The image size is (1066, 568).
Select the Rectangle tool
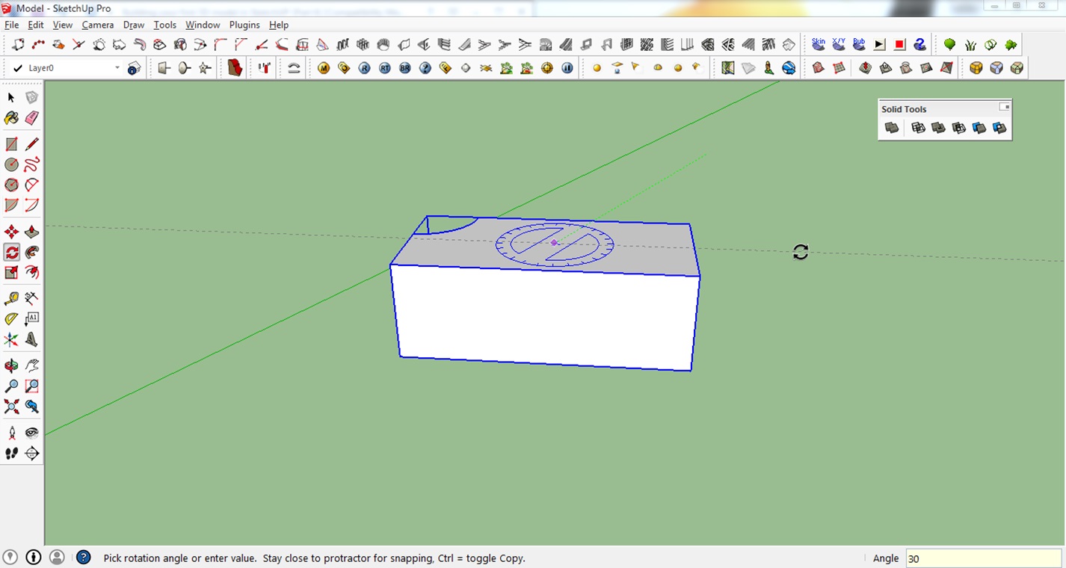[10, 143]
